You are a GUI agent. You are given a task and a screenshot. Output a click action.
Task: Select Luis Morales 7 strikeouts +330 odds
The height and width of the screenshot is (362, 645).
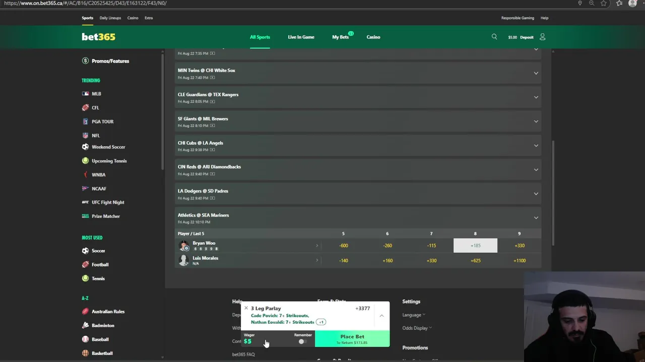pos(431,260)
